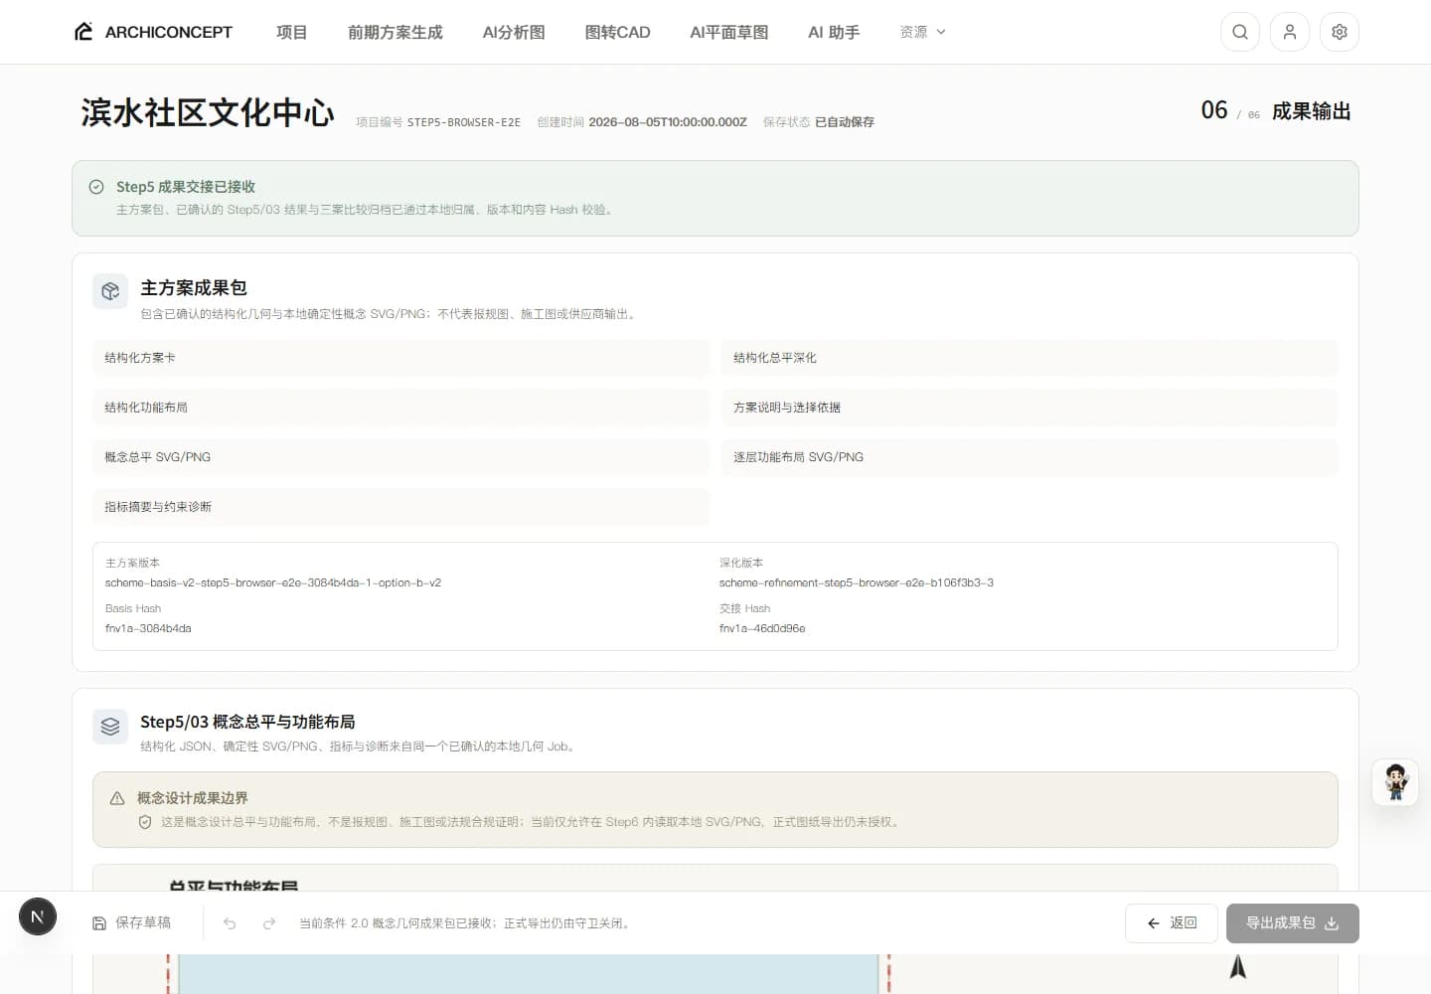Click the 主方案成果包 package cube icon
Image resolution: width=1431 pixels, height=994 pixels.
(110, 291)
